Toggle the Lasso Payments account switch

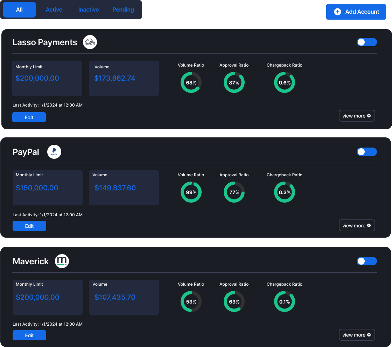(x=366, y=42)
